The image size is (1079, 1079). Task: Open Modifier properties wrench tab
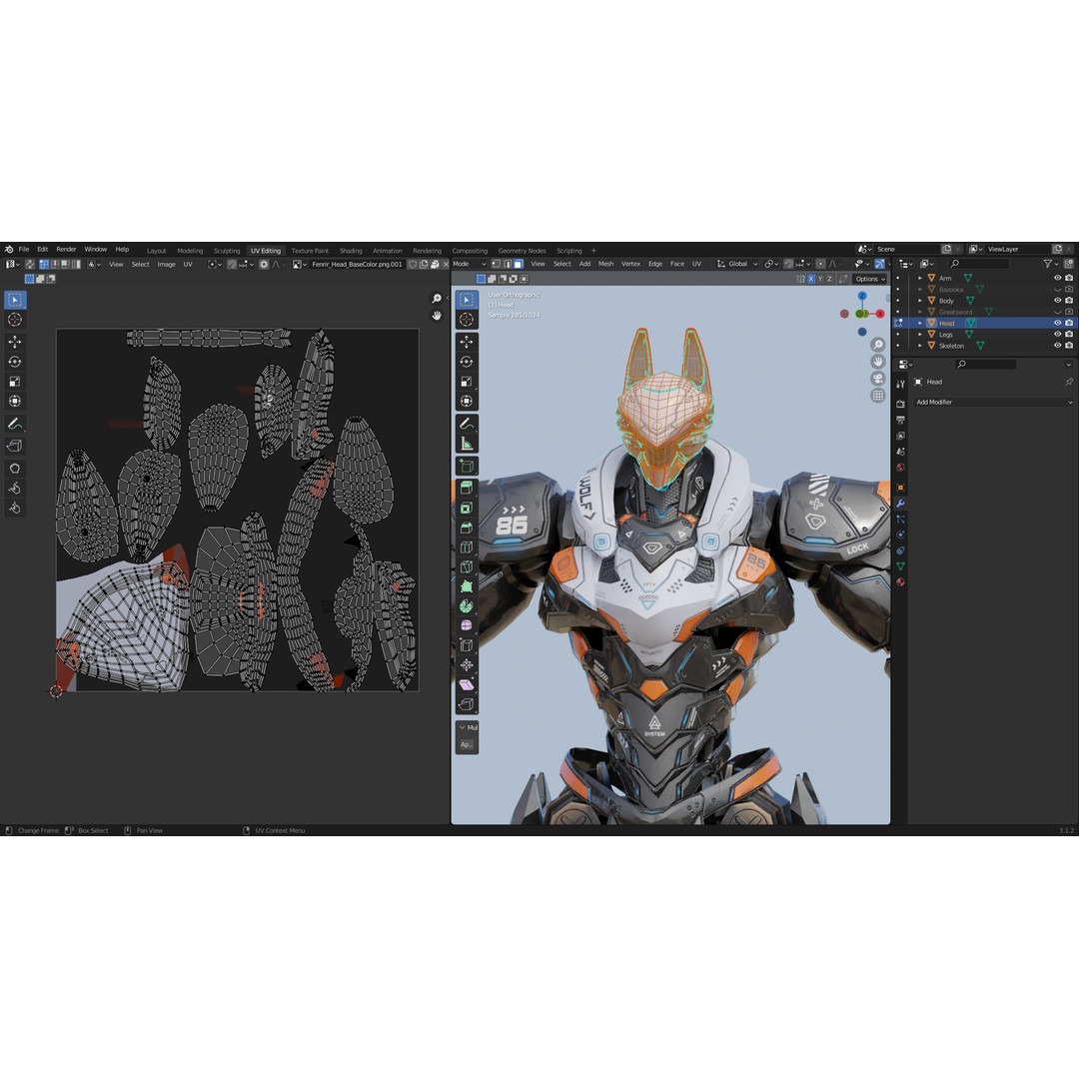point(900,504)
